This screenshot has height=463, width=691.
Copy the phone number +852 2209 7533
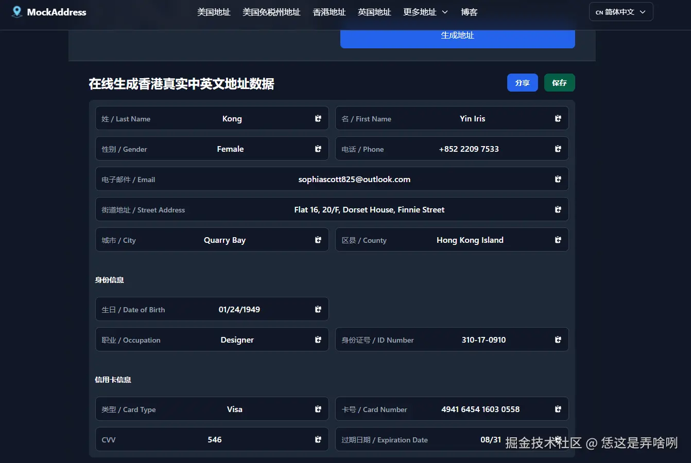click(x=558, y=149)
